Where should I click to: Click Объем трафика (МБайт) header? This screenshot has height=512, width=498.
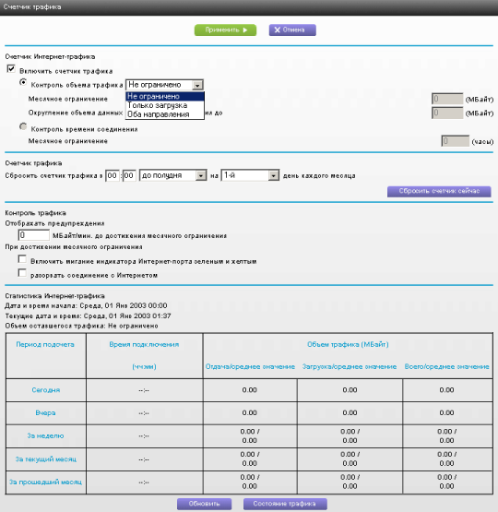pyautogui.click(x=348, y=344)
